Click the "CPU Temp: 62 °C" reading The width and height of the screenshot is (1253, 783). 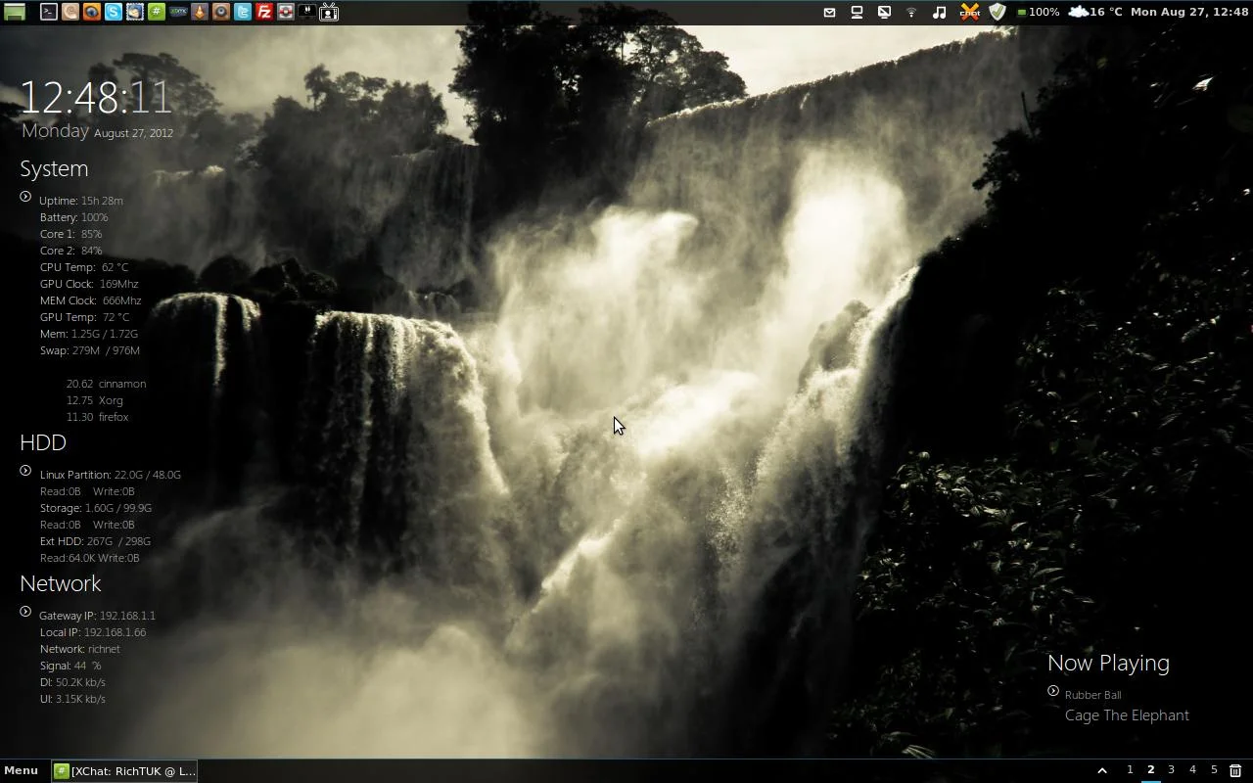pos(84,267)
